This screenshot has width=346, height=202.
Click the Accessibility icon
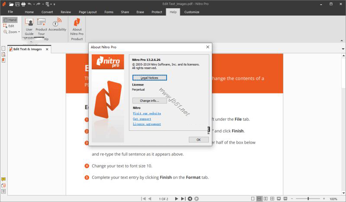coord(58,25)
